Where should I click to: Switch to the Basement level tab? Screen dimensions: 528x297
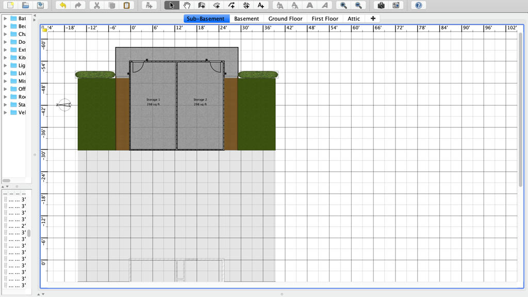[x=246, y=19]
